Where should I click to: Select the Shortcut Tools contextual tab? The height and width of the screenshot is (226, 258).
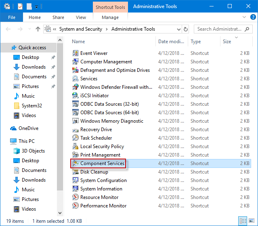click(x=110, y=7)
